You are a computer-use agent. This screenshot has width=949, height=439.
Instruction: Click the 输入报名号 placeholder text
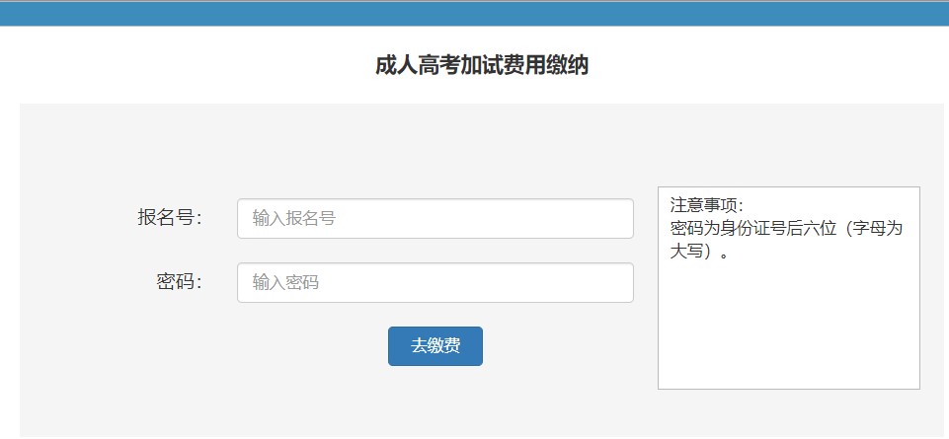[x=294, y=218]
